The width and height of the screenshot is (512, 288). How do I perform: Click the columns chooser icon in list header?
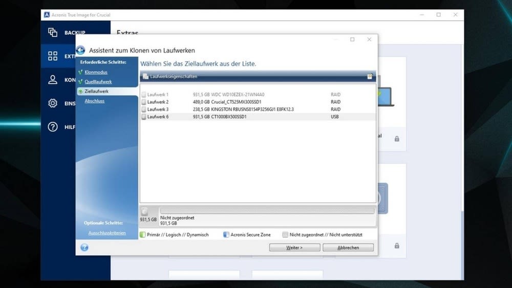370,76
